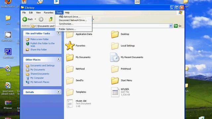Viewport: 212px width, 119px height.
Task: Open the Address bar dropdown arrow
Action: [171, 26]
